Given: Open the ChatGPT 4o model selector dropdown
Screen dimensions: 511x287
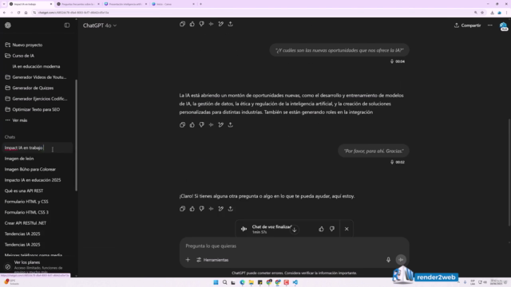Looking at the screenshot, I should tap(99, 26).
